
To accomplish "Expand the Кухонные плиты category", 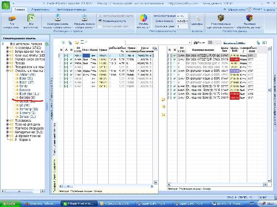I will coord(7,56).
